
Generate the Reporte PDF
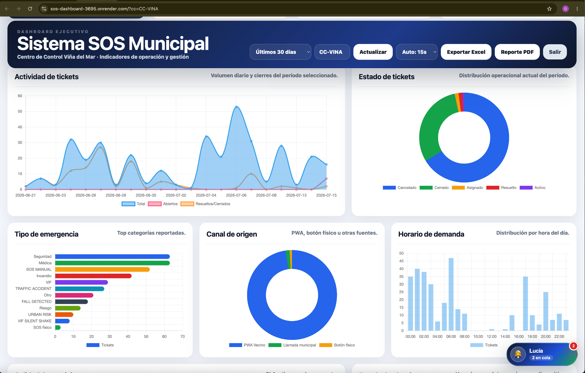coord(517,52)
